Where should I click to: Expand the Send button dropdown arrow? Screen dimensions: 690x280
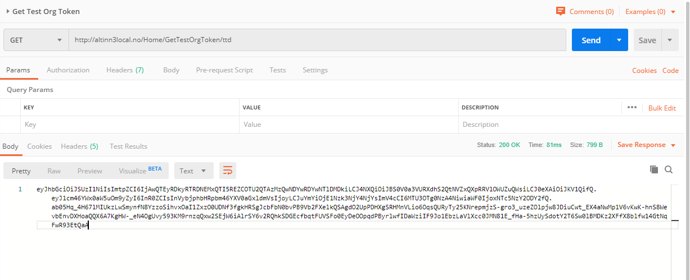pyautogui.click(x=619, y=40)
